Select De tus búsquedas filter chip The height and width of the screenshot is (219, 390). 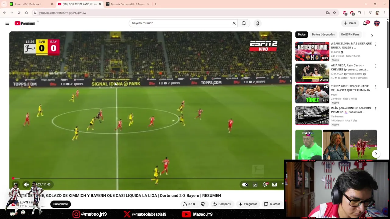tap(323, 34)
